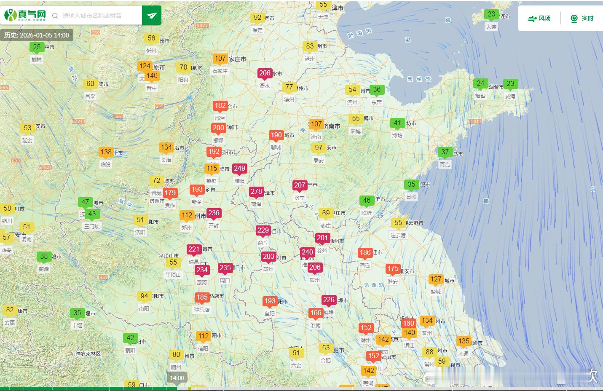Open the 滁州 AQI 152 marker
Viewport: 603px width, 391px height.
[366, 328]
